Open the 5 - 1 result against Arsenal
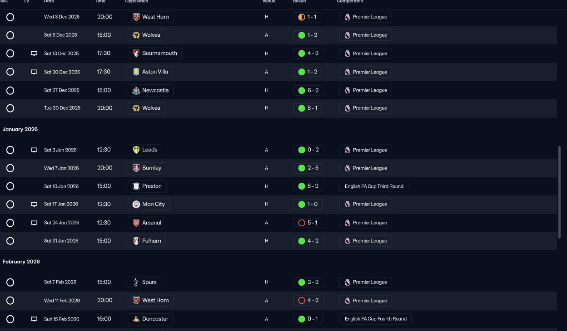This screenshot has height=331, width=567. (x=308, y=223)
